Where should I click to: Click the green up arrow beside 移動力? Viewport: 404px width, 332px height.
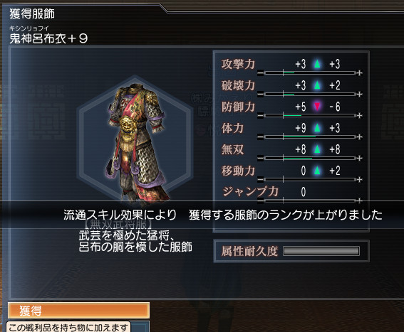tap(318, 171)
